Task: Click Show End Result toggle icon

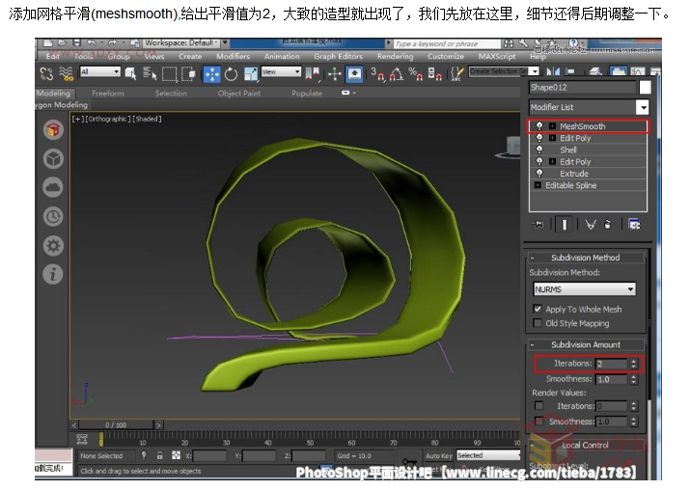Action: tap(564, 224)
